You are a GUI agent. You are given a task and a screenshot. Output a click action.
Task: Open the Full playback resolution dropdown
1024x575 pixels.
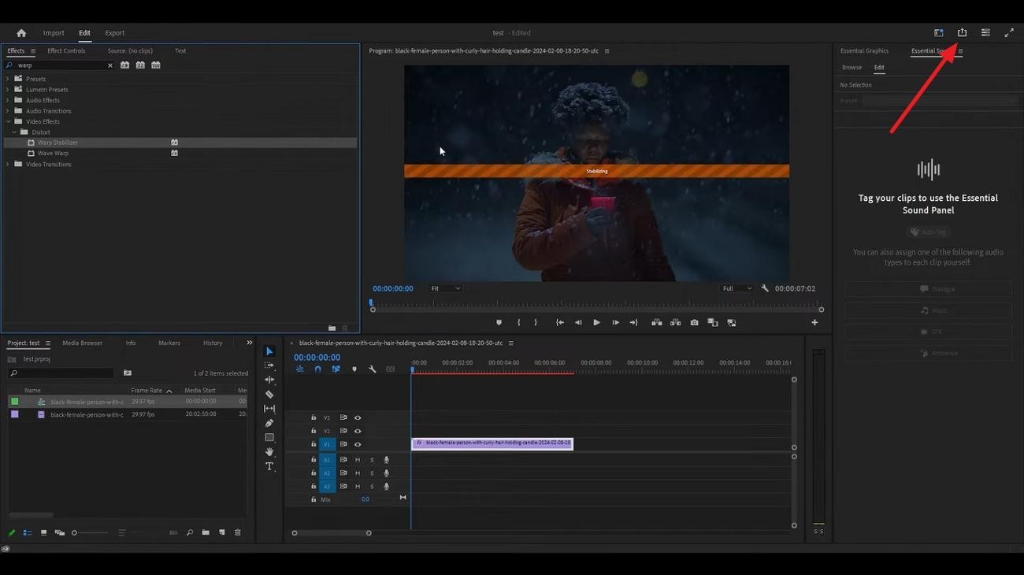[736, 289]
